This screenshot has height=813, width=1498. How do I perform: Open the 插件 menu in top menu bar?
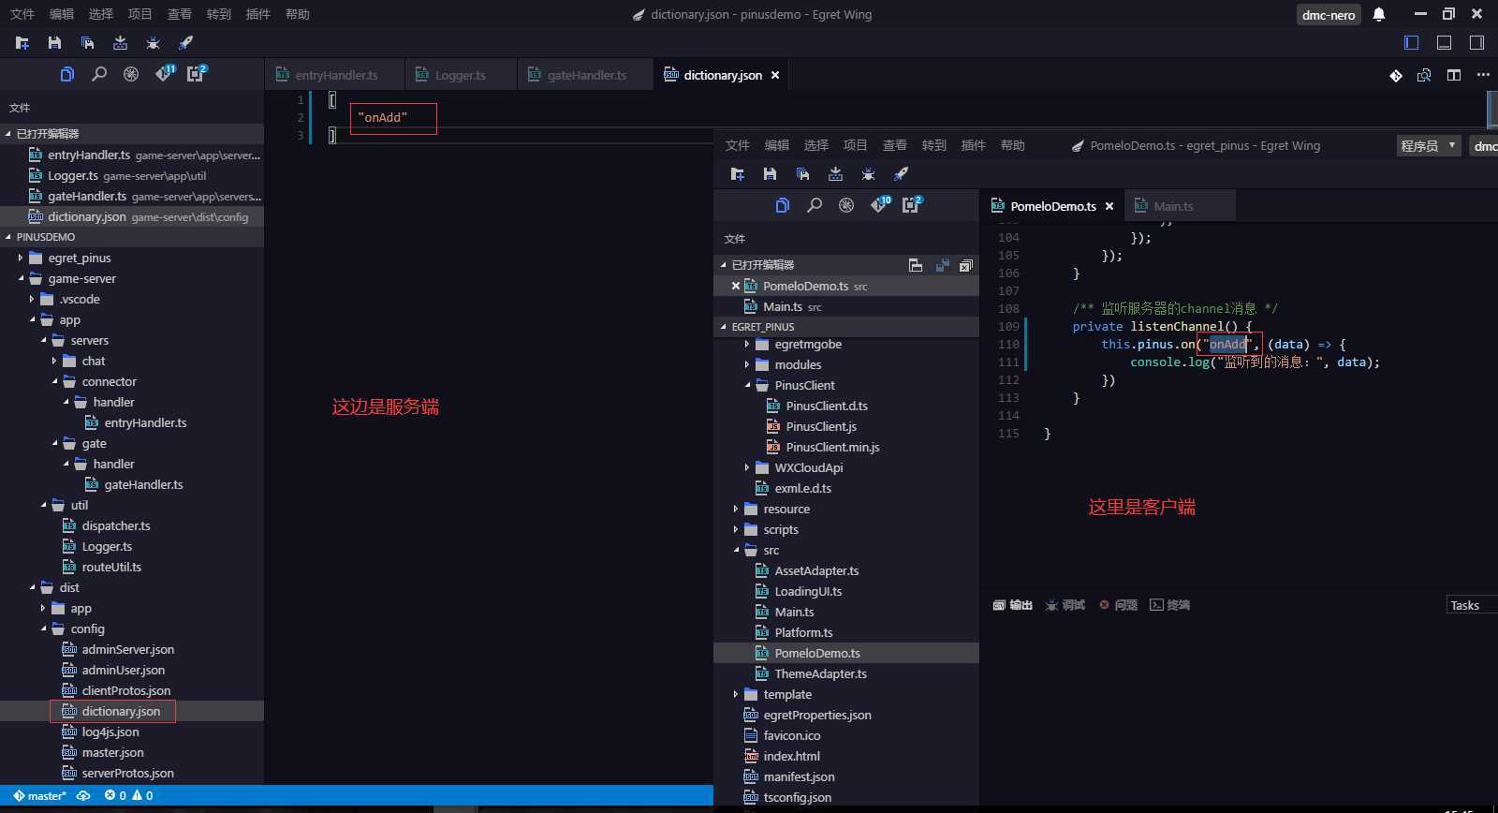click(x=257, y=14)
